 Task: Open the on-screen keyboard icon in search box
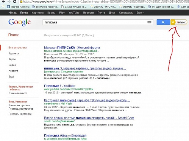(x=149, y=22)
